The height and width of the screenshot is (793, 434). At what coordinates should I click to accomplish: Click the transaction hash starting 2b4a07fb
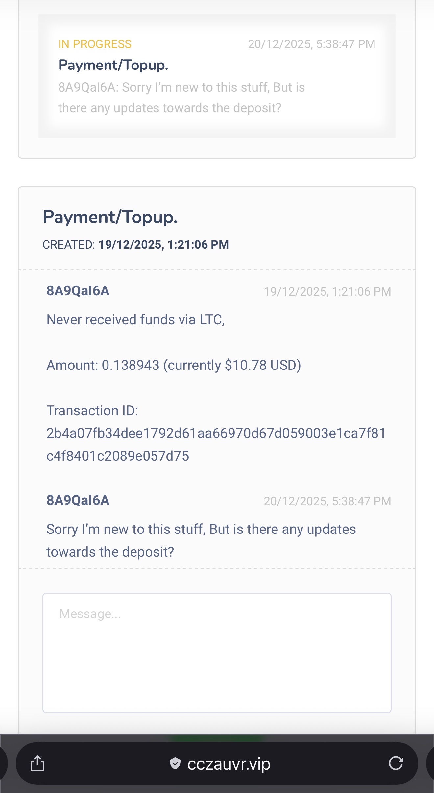tap(216, 445)
